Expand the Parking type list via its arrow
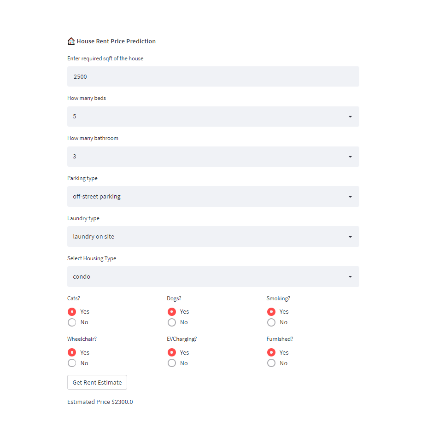 (350, 196)
